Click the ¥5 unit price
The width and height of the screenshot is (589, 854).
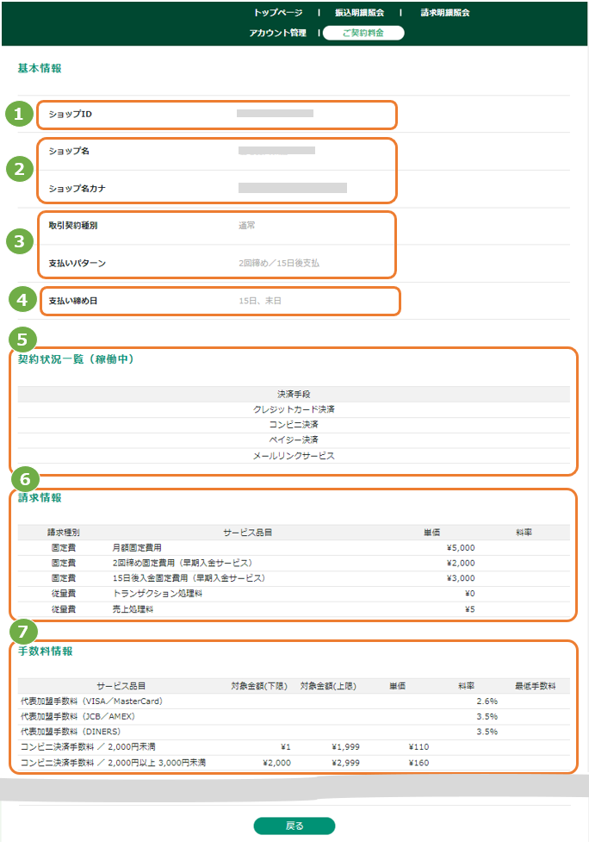pos(470,609)
